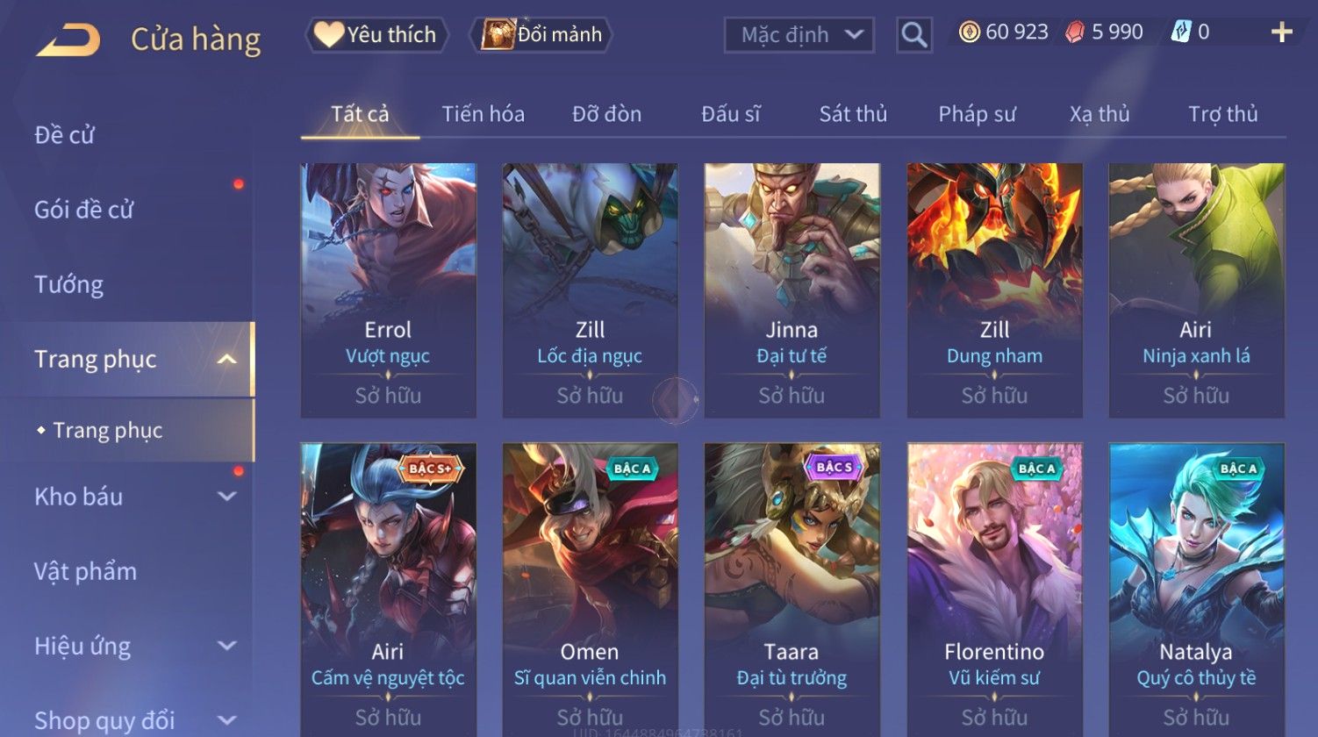The width and height of the screenshot is (1318, 737).
Task: Go to Tướng in the sidebar
Action: pos(68,284)
